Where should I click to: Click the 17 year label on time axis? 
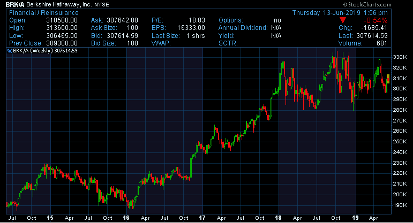(x=202, y=218)
